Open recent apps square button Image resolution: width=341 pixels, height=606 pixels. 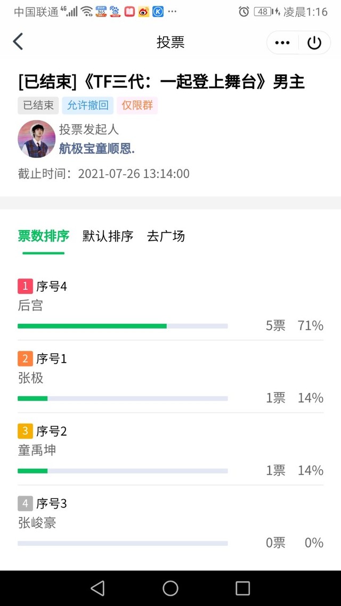tap(242, 588)
